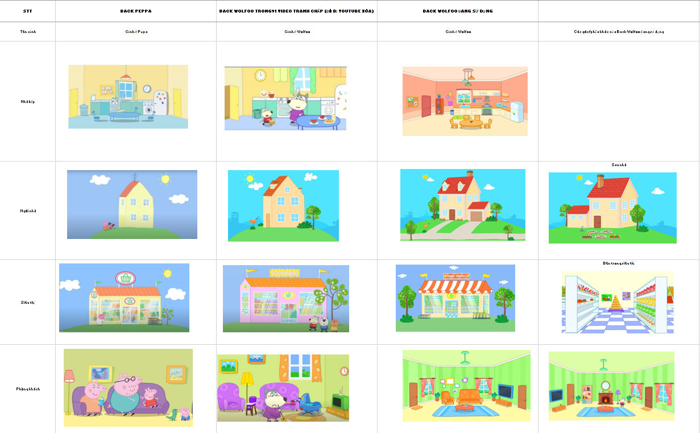Open the Peppa supermarket thumbnail
The height and width of the screenshot is (433, 700).
124,298
